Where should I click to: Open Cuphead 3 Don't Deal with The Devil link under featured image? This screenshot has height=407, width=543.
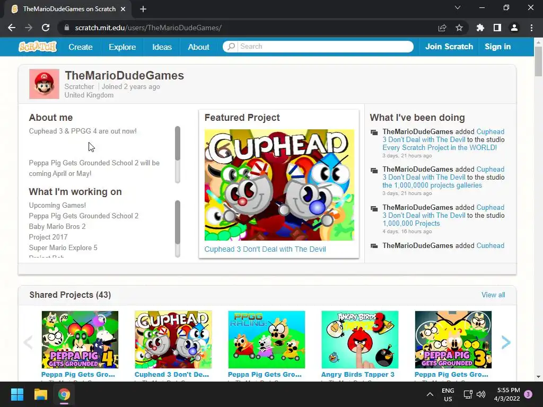[265, 249]
